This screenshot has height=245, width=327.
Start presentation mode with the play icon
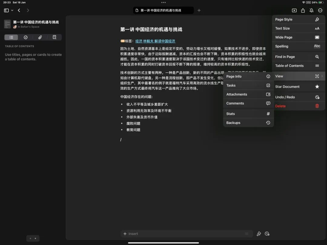coord(294,10)
